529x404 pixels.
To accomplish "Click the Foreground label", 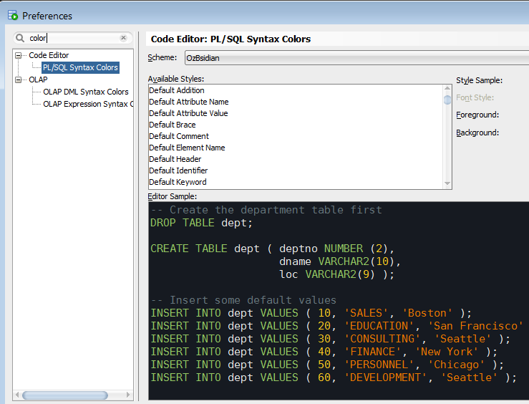I will point(477,115).
